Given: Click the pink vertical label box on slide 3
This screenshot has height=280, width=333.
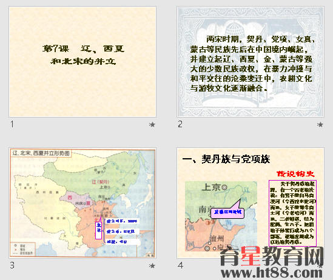Looking at the screenshot, I should [98, 230].
